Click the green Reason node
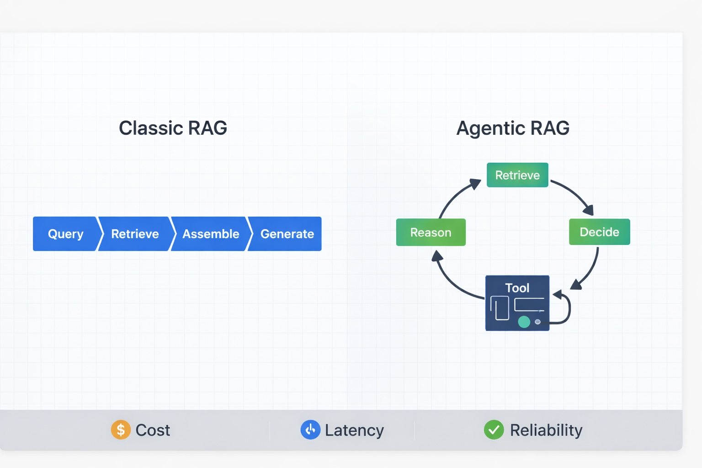This screenshot has width=702, height=468. 431,232
